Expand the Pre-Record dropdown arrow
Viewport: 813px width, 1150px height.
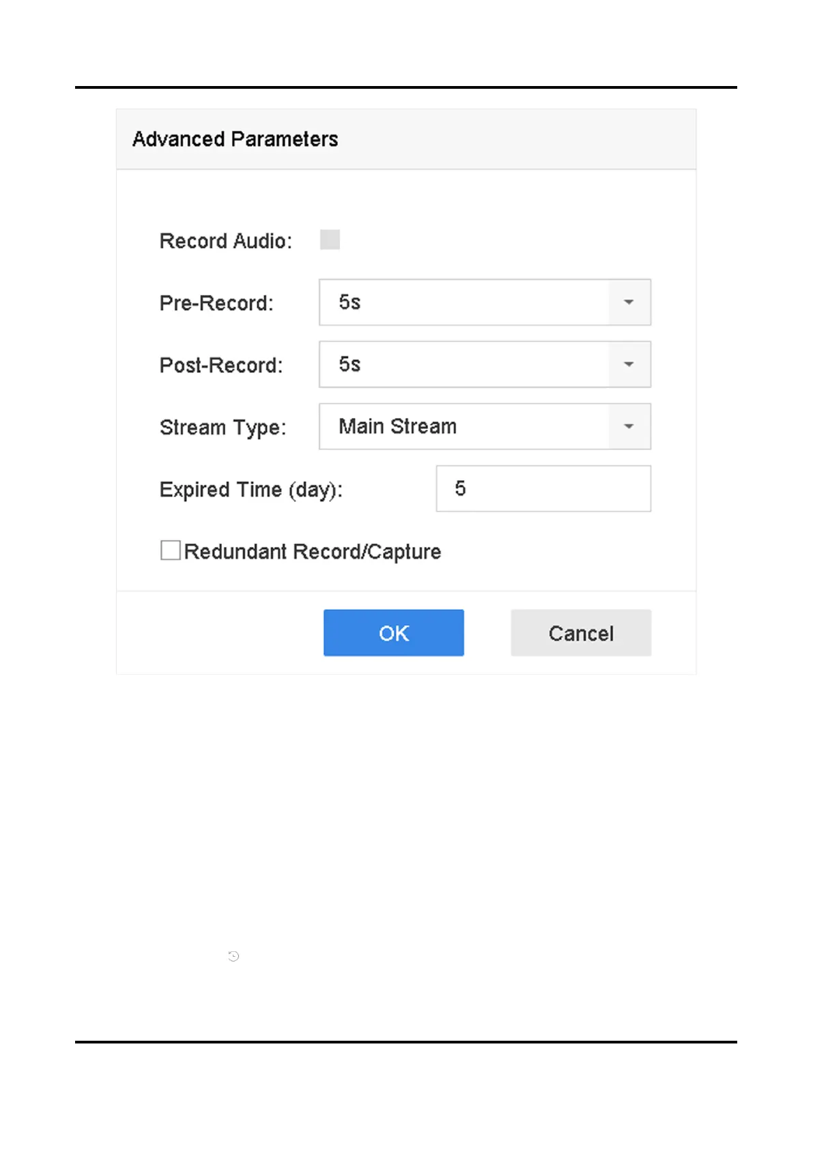click(629, 302)
